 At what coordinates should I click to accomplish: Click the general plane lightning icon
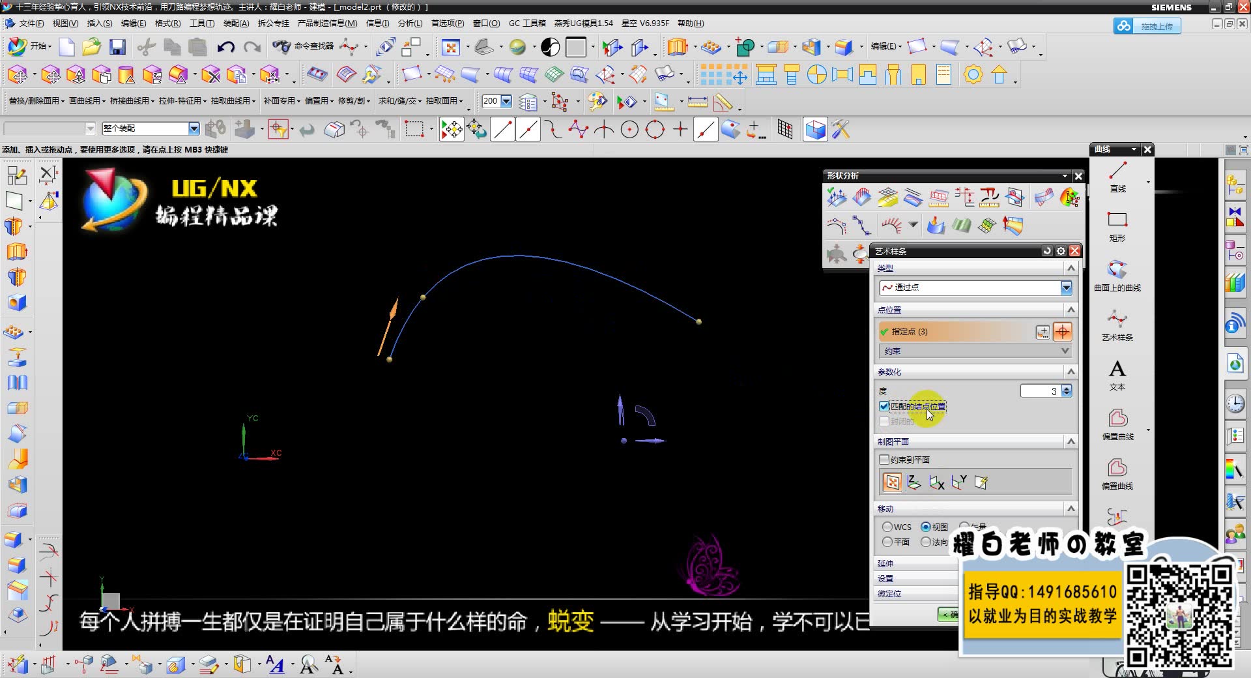[x=981, y=482]
